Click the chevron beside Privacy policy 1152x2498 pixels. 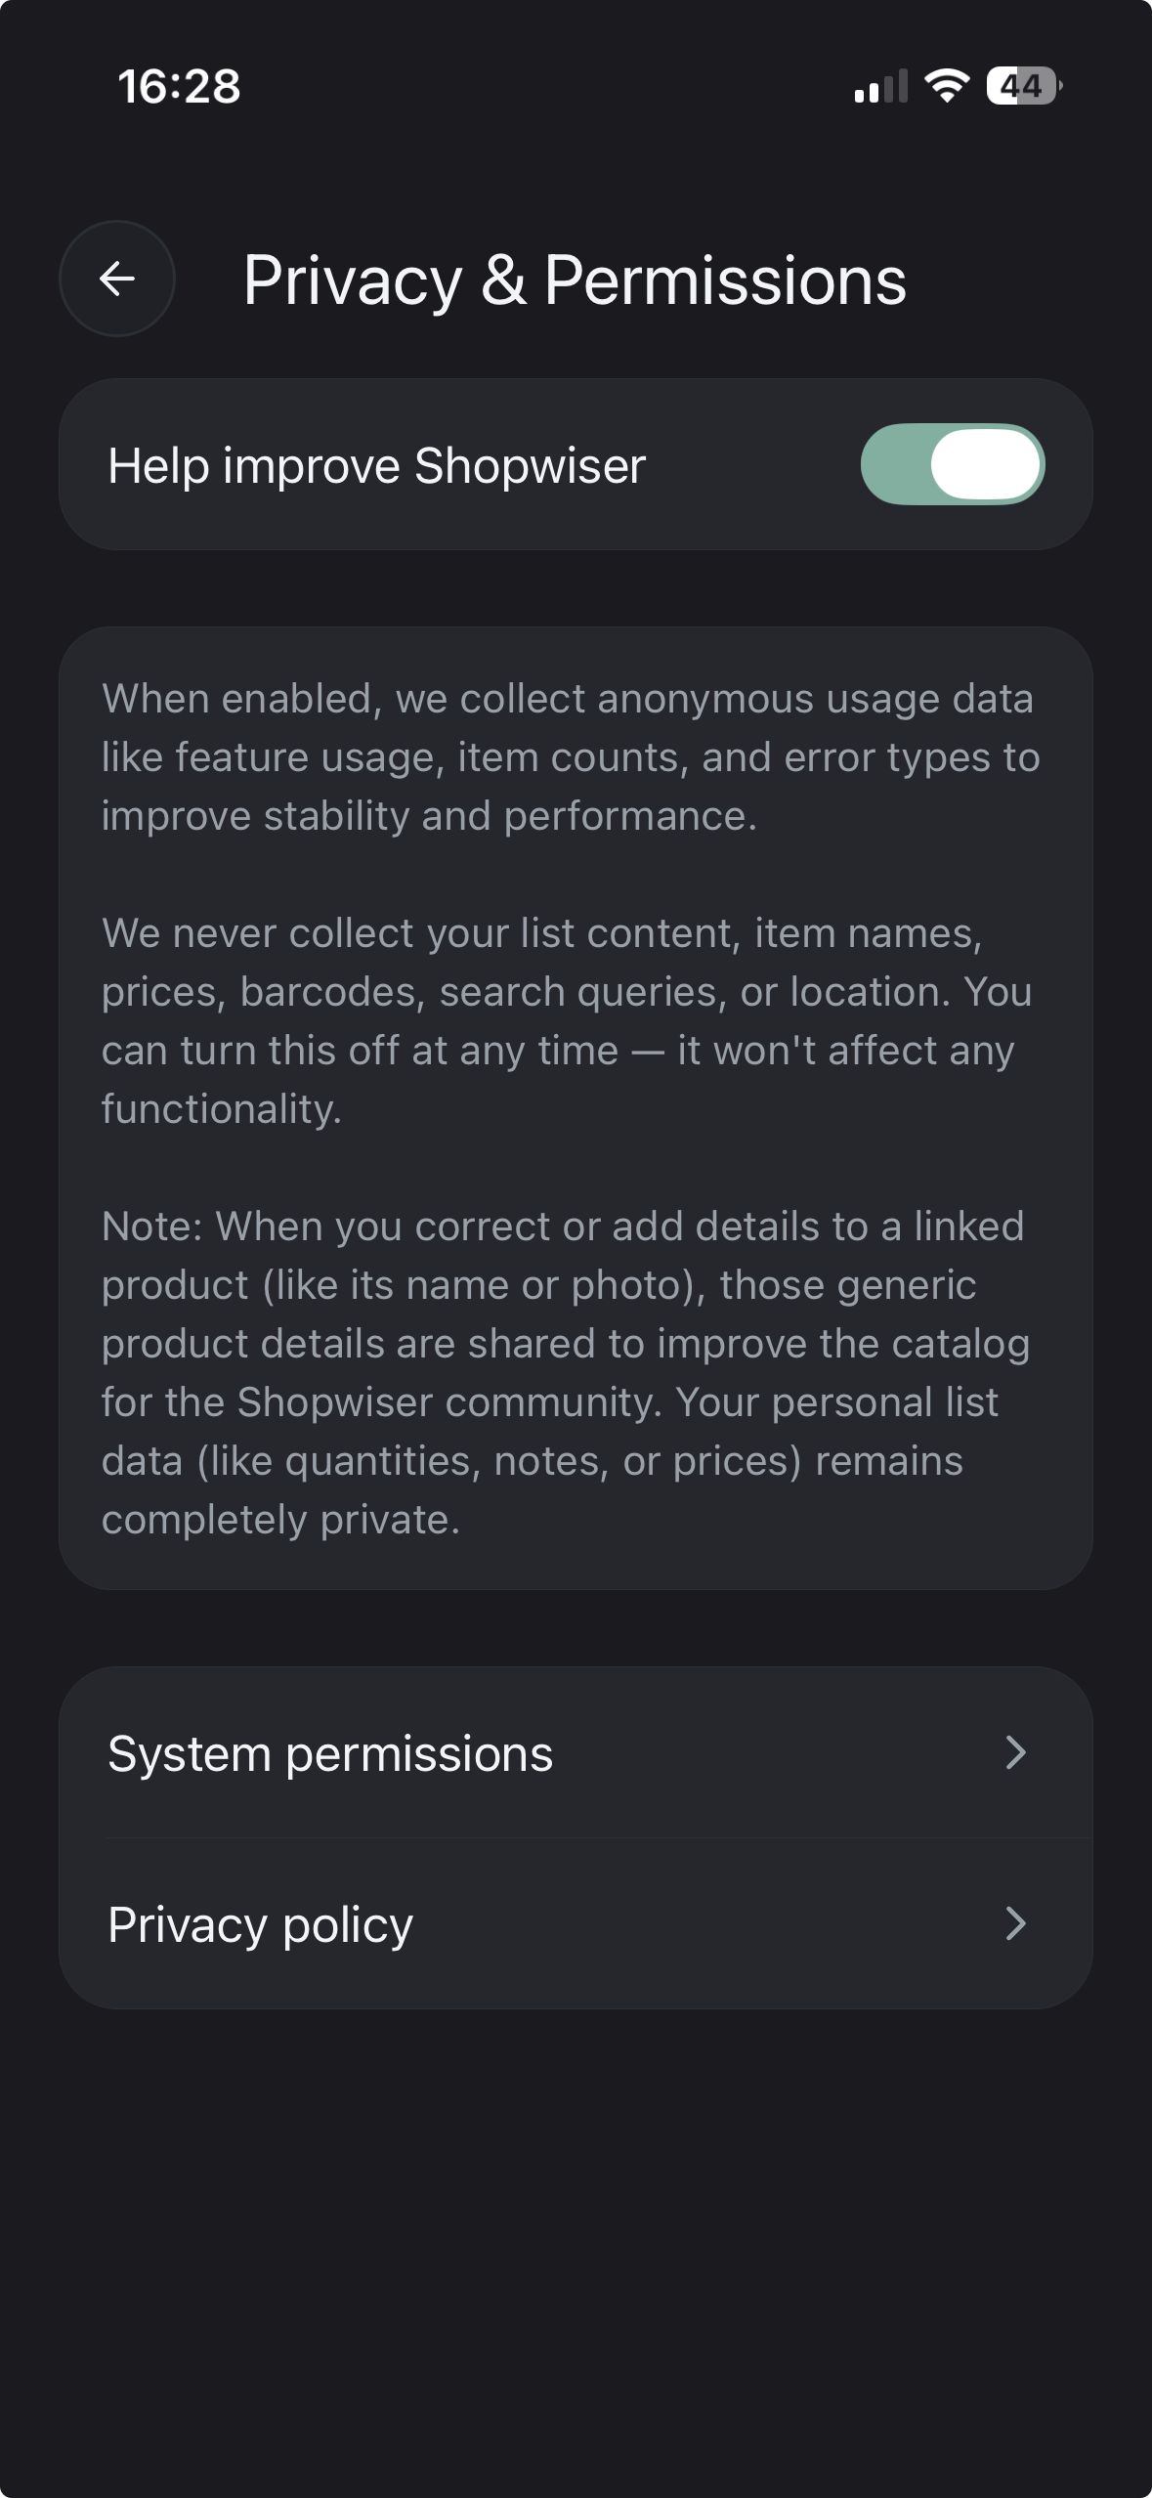click(x=1017, y=1924)
